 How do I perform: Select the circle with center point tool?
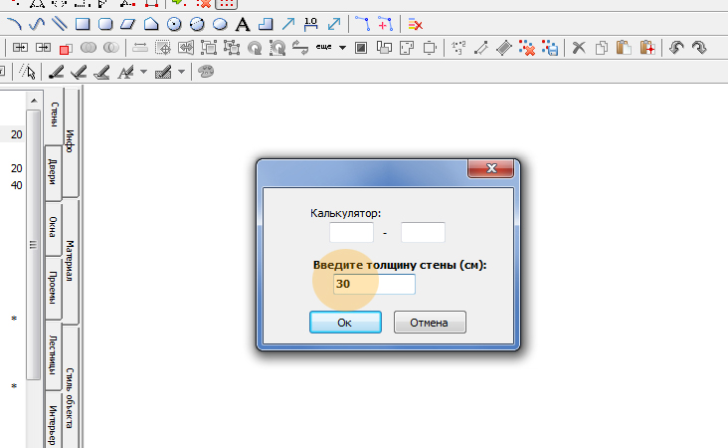pyautogui.click(x=174, y=23)
